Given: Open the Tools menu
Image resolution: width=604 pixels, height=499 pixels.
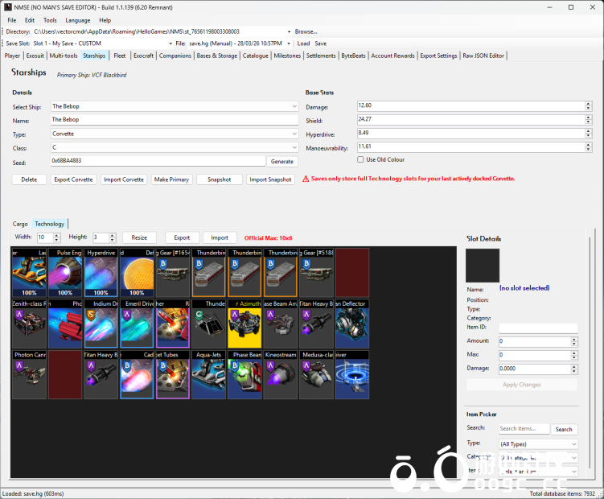Looking at the screenshot, I should pyautogui.click(x=50, y=19).
